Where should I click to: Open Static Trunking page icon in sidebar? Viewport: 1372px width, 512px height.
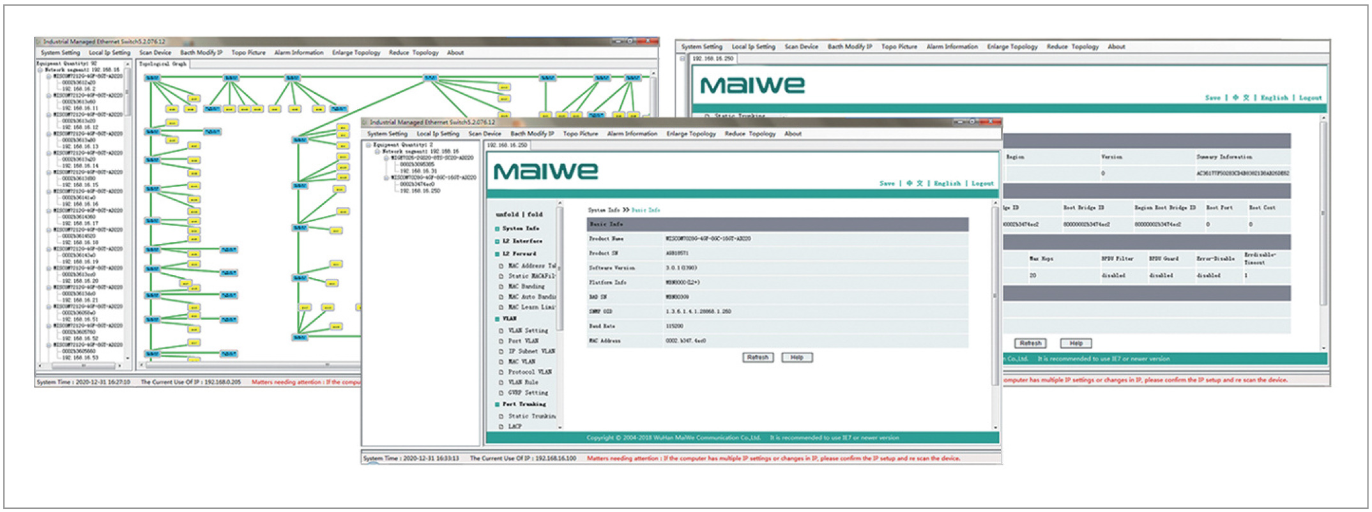501,416
